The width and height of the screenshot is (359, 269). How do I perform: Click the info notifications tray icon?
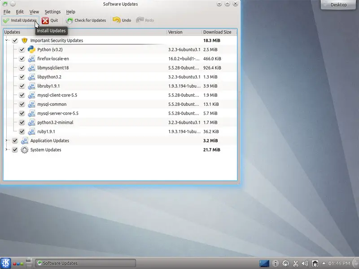pos(276,264)
